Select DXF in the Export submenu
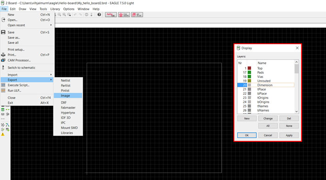 click(68, 103)
